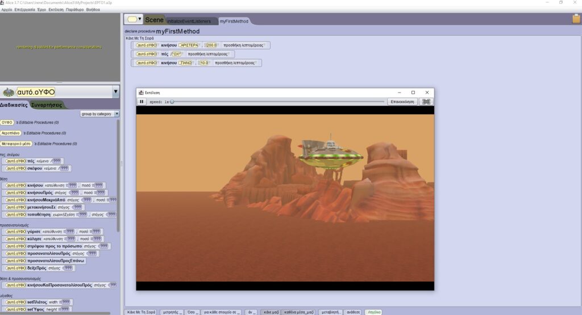
Task: Open the Εκτέλεση menu in the menu bar
Action: pos(54,10)
